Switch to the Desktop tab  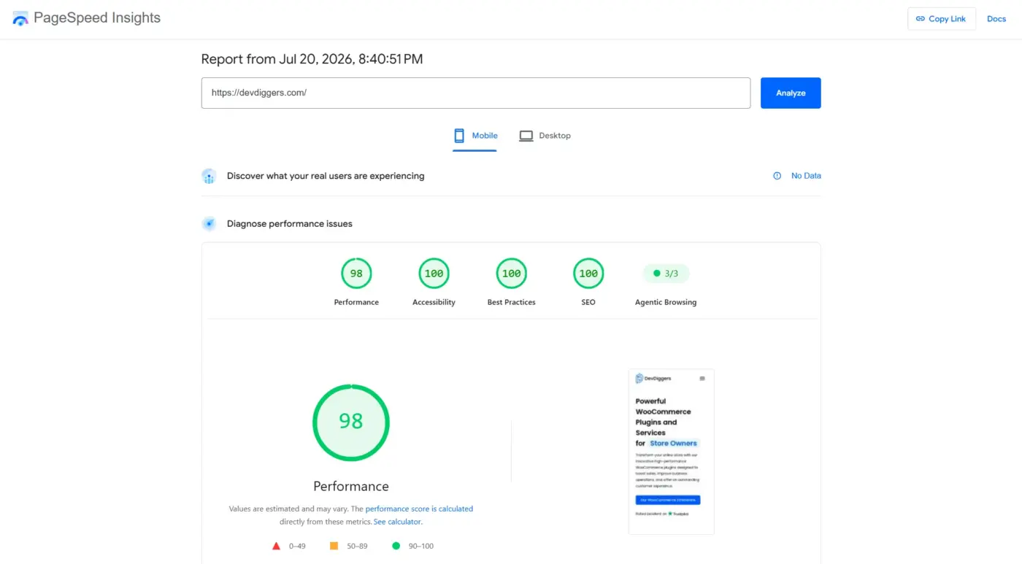pyautogui.click(x=545, y=136)
